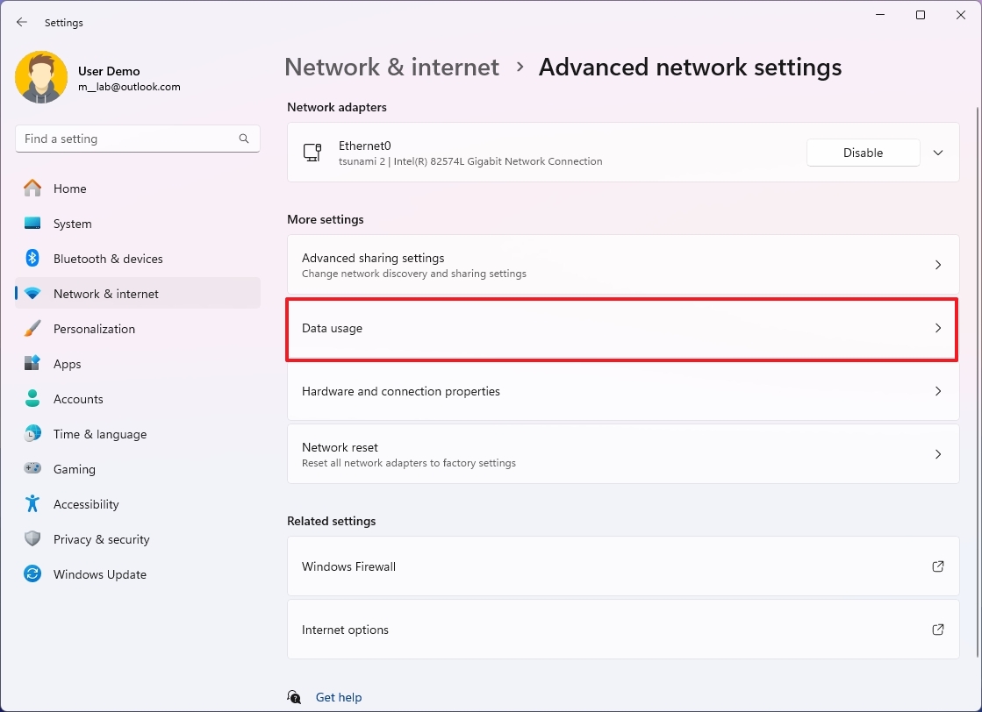Click the 'tsunami 2 | Intel(R) 82574L' adapter description

click(x=470, y=161)
